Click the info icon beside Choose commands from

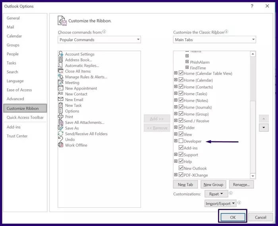point(104,32)
